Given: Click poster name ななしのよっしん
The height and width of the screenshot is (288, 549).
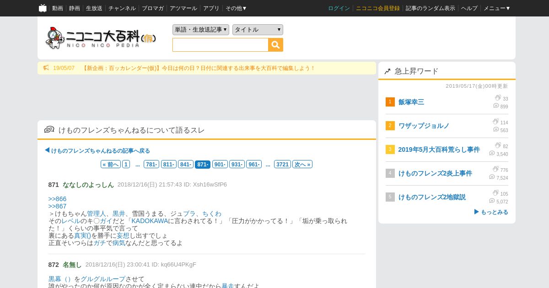Looking at the screenshot, I should coord(88,185).
